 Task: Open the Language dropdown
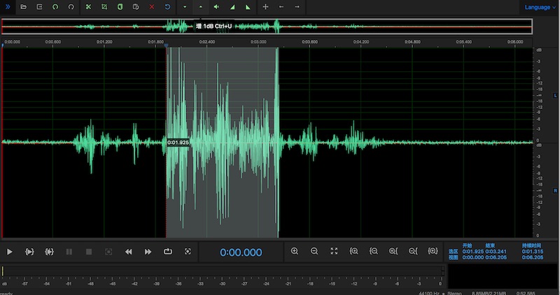coord(540,7)
